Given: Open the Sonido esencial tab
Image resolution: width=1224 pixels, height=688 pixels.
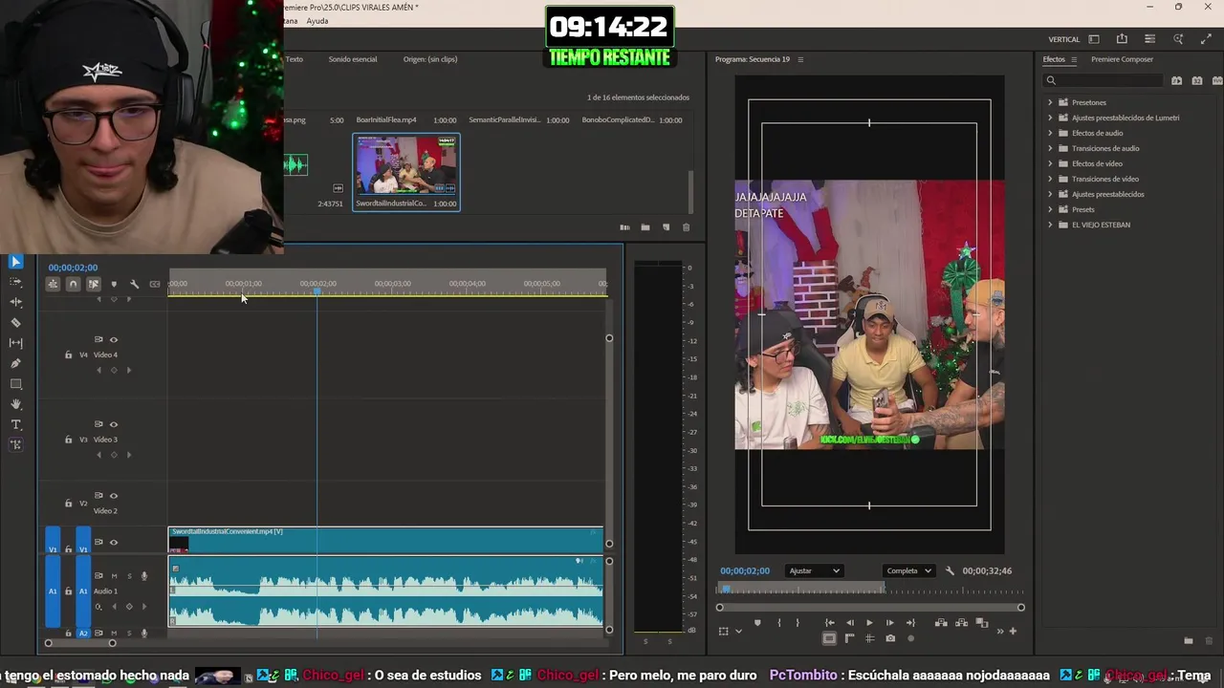Looking at the screenshot, I should [353, 59].
